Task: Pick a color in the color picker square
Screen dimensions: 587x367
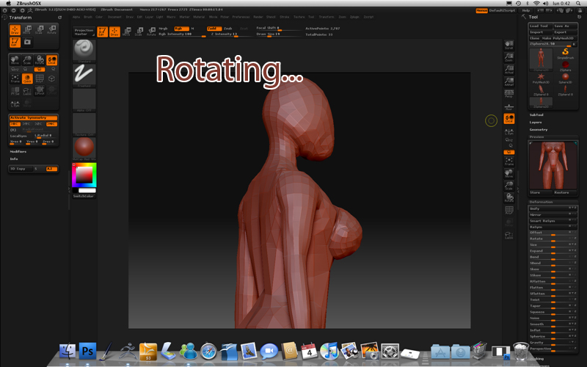Action: (84, 175)
